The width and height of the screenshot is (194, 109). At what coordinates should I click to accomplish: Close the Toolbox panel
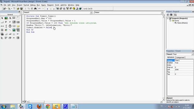point(19,12)
